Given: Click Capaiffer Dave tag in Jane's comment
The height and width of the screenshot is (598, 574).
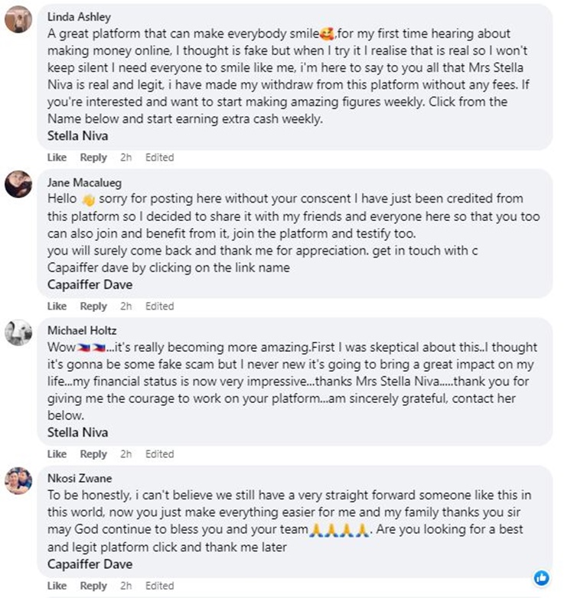Looking at the screenshot, I should 90,284.
